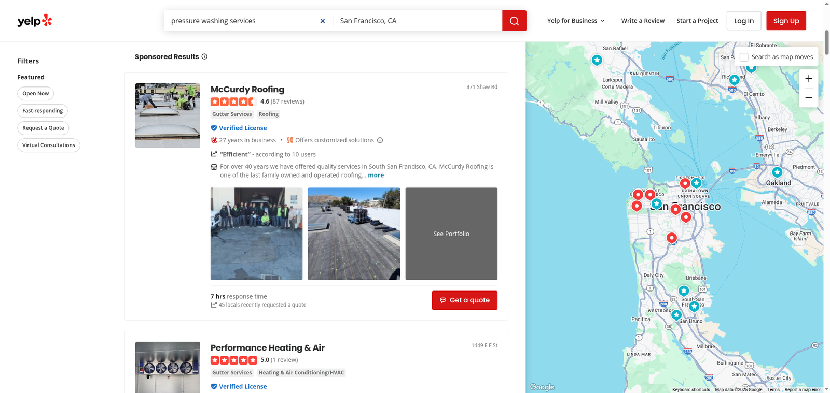
Task: Click the San Francisco, CA location field
Action: [418, 21]
